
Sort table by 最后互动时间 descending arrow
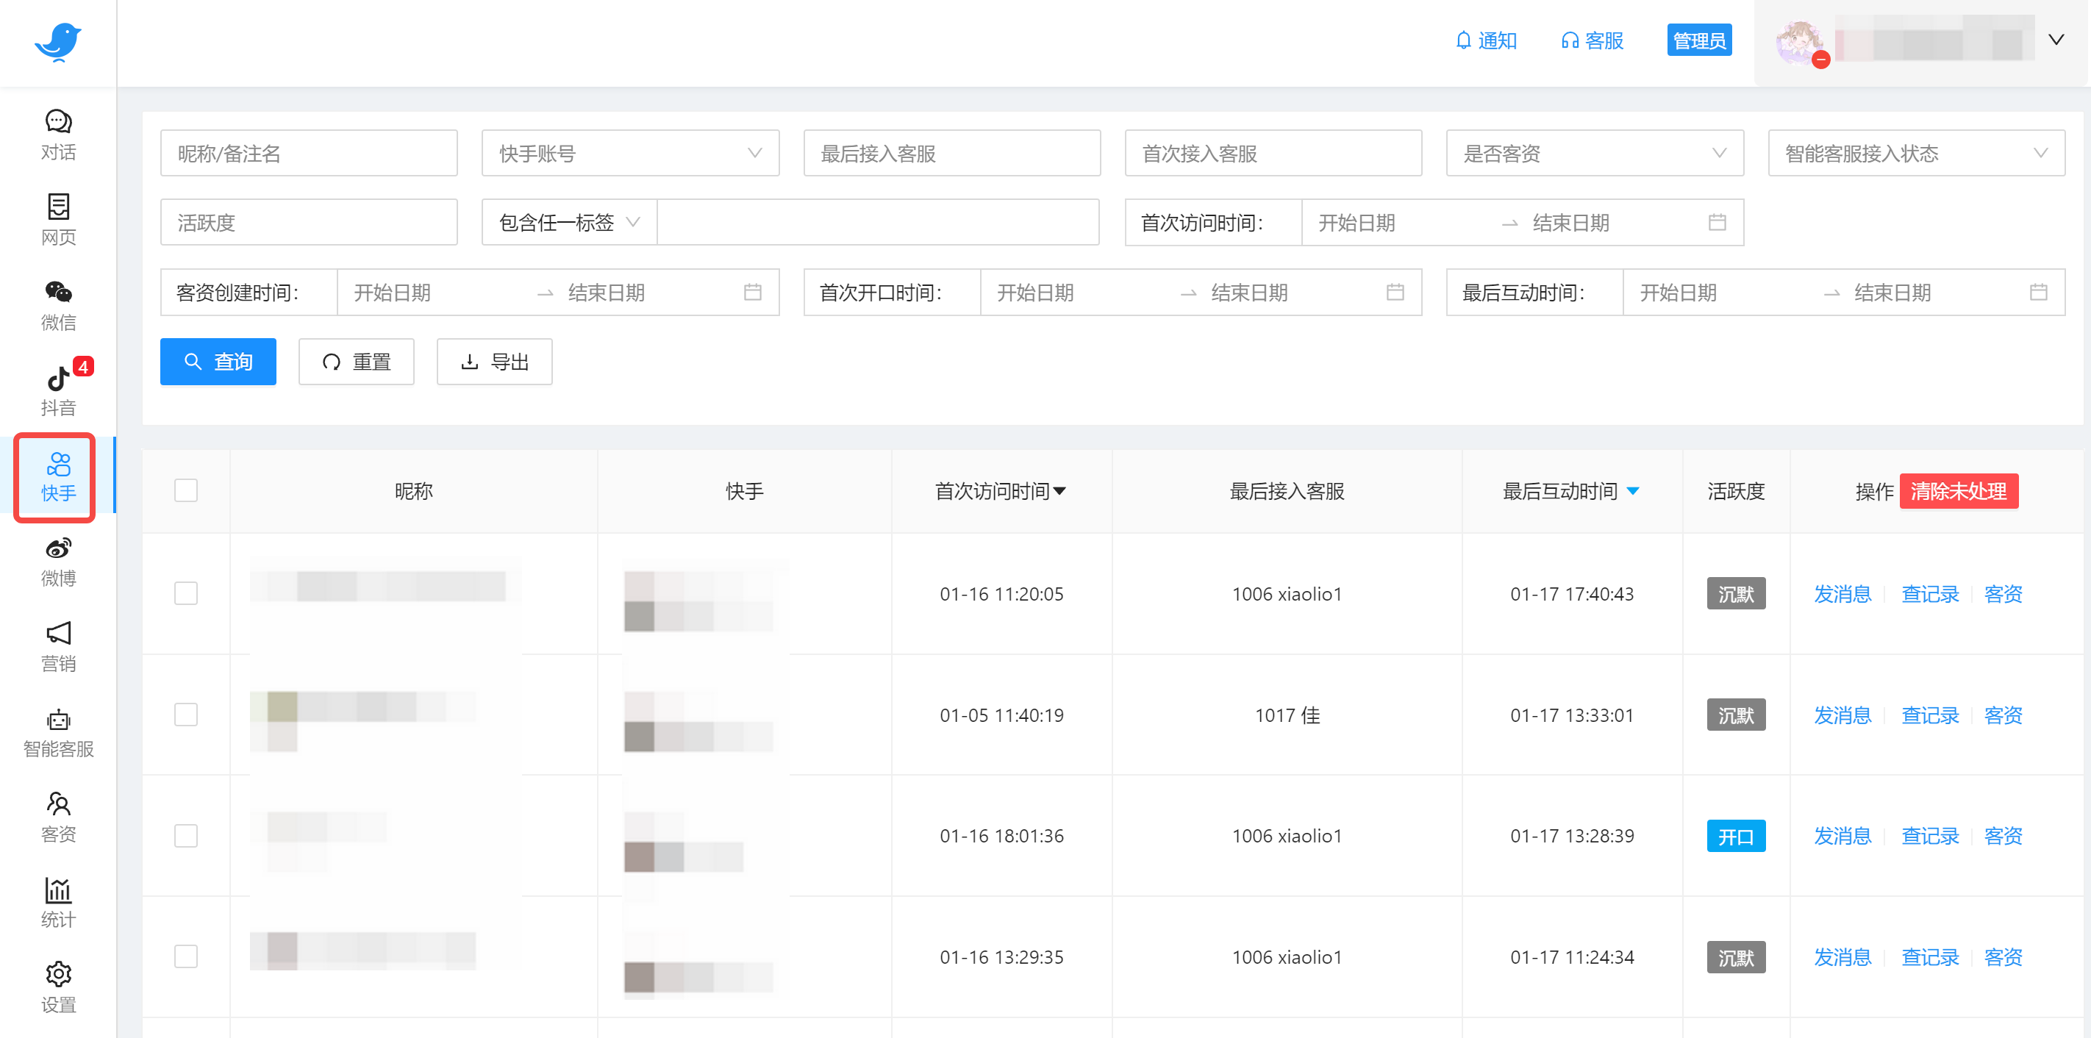[x=1634, y=490]
